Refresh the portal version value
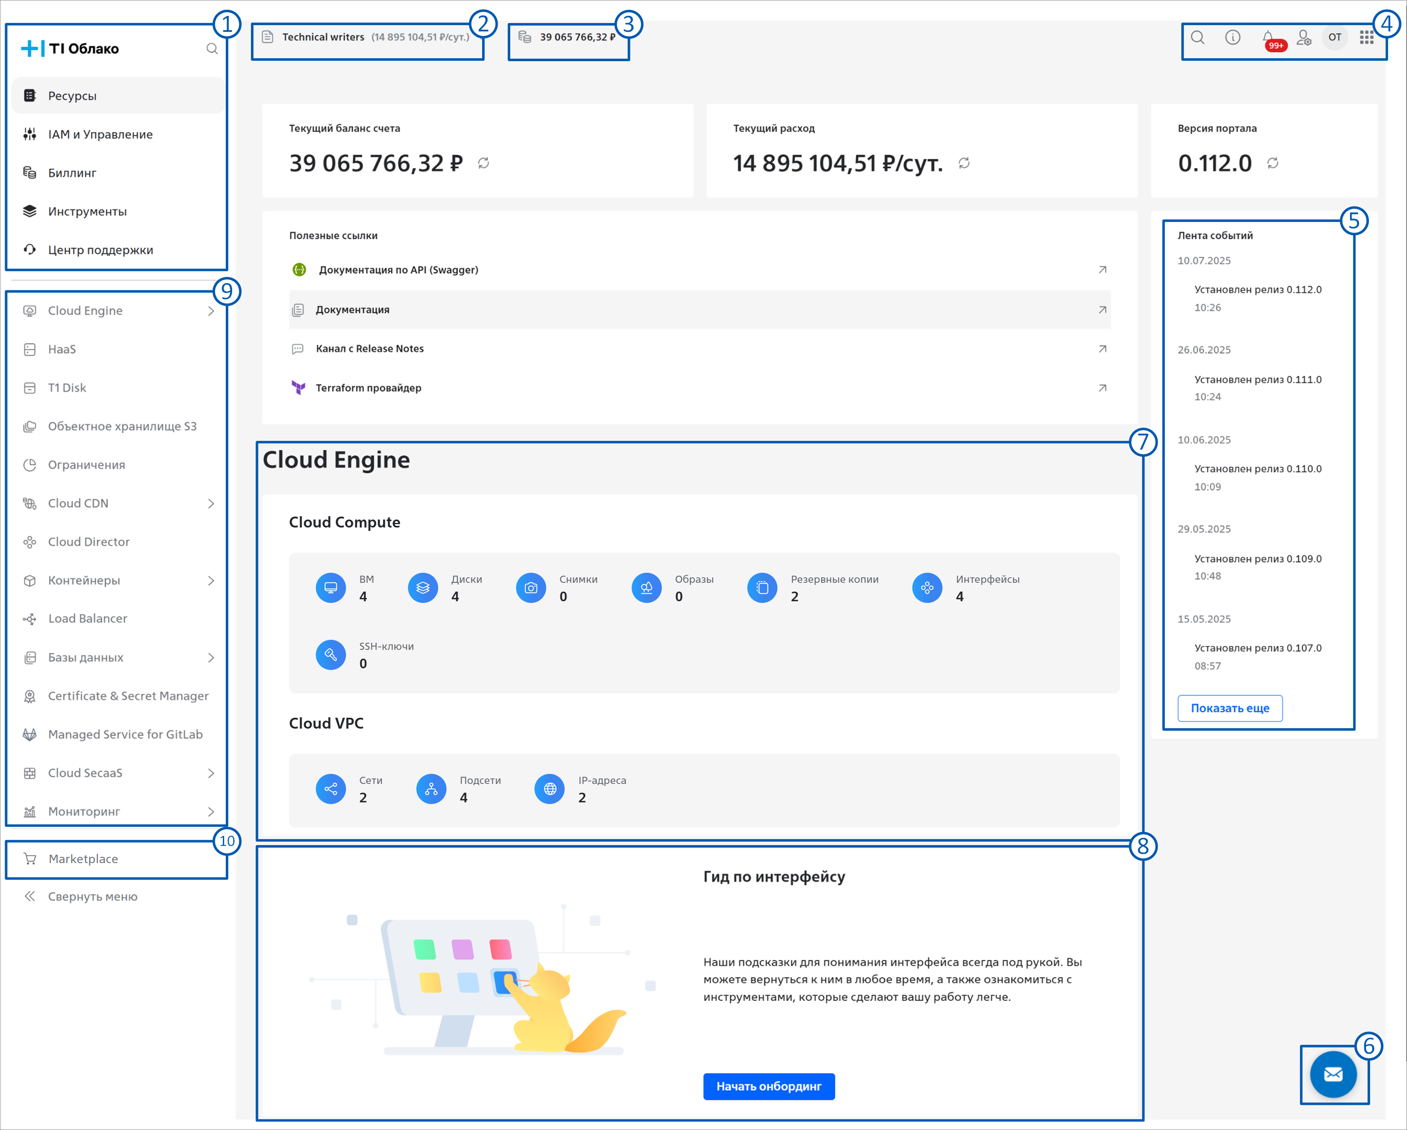The image size is (1407, 1130). coord(1273,163)
